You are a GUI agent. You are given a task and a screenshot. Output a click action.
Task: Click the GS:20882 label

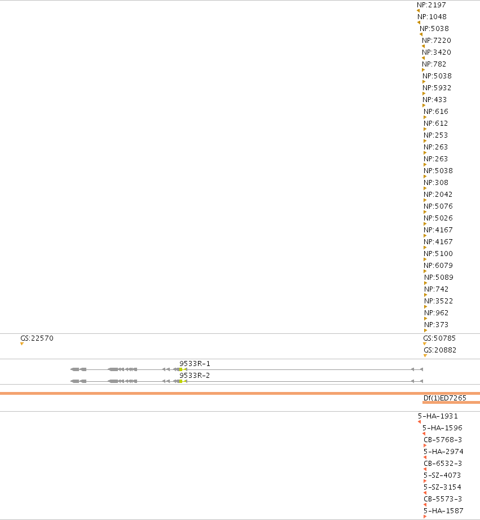coord(440,350)
